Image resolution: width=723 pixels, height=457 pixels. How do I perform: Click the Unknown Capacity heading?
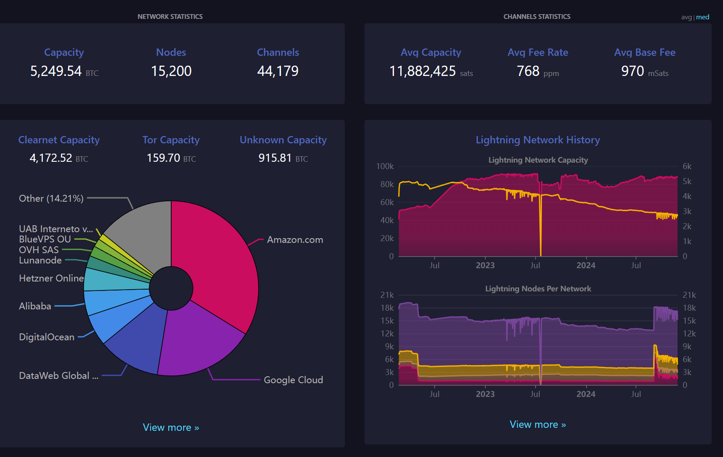click(283, 140)
